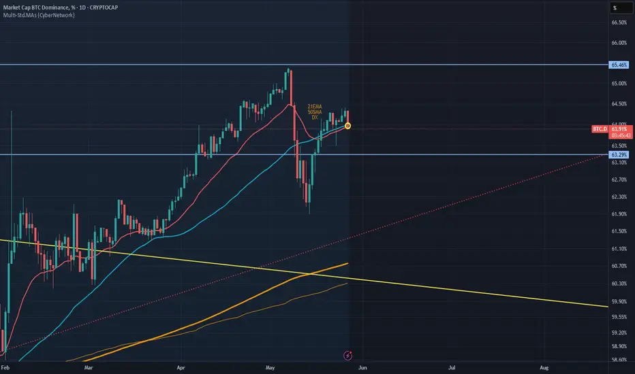
Task: Click the 66.00% price axis label
Action: pyautogui.click(x=619, y=43)
